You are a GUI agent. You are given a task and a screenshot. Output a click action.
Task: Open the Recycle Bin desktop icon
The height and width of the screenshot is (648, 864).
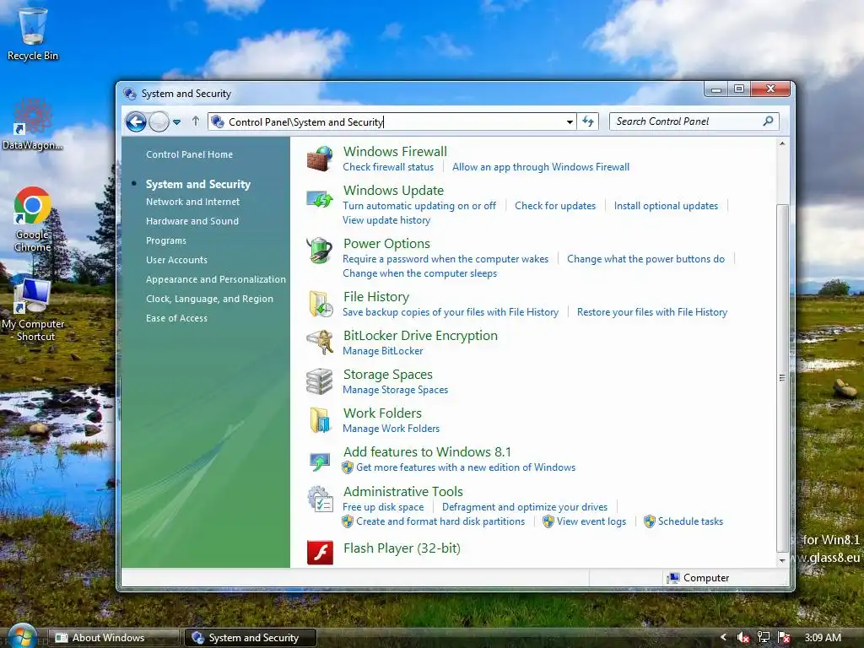(33, 34)
